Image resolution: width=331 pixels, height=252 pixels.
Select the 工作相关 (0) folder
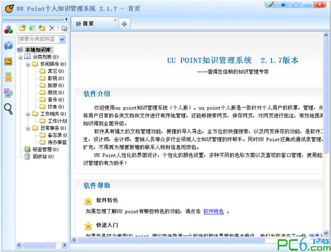tap(53, 114)
